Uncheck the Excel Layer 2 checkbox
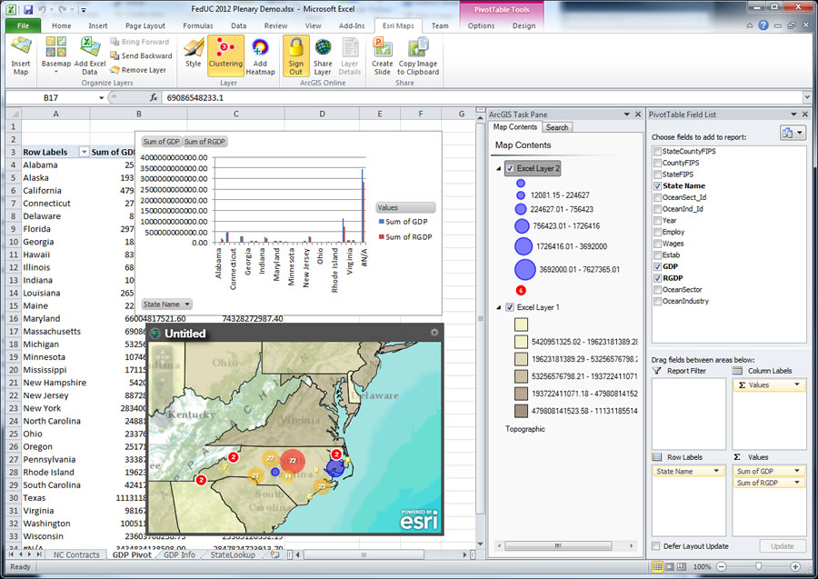The height and width of the screenshot is (579, 818). click(x=510, y=168)
